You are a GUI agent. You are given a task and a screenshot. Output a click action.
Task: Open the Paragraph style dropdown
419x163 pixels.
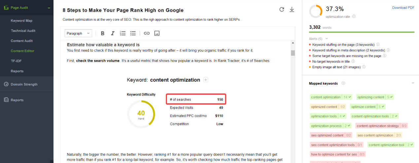(78, 33)
